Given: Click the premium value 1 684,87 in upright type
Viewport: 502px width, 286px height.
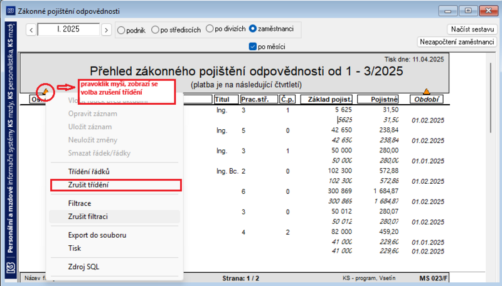Looking at the screenshot, I should pos(386,191).
